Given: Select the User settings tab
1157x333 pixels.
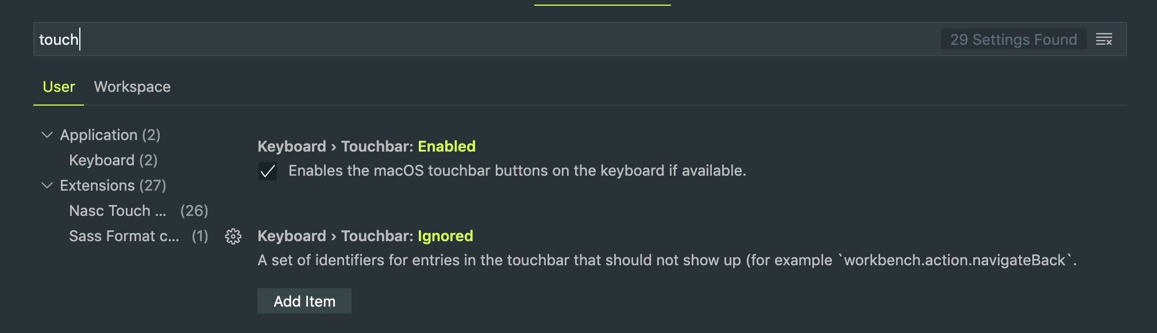Looking at the screenshot, I should pyautogui.click(x=59, y=87).
